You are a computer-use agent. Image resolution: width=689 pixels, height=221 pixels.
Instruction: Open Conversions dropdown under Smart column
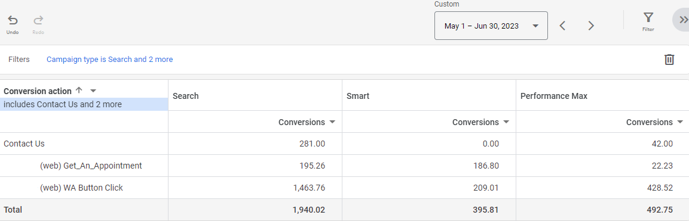click(506, 122)
